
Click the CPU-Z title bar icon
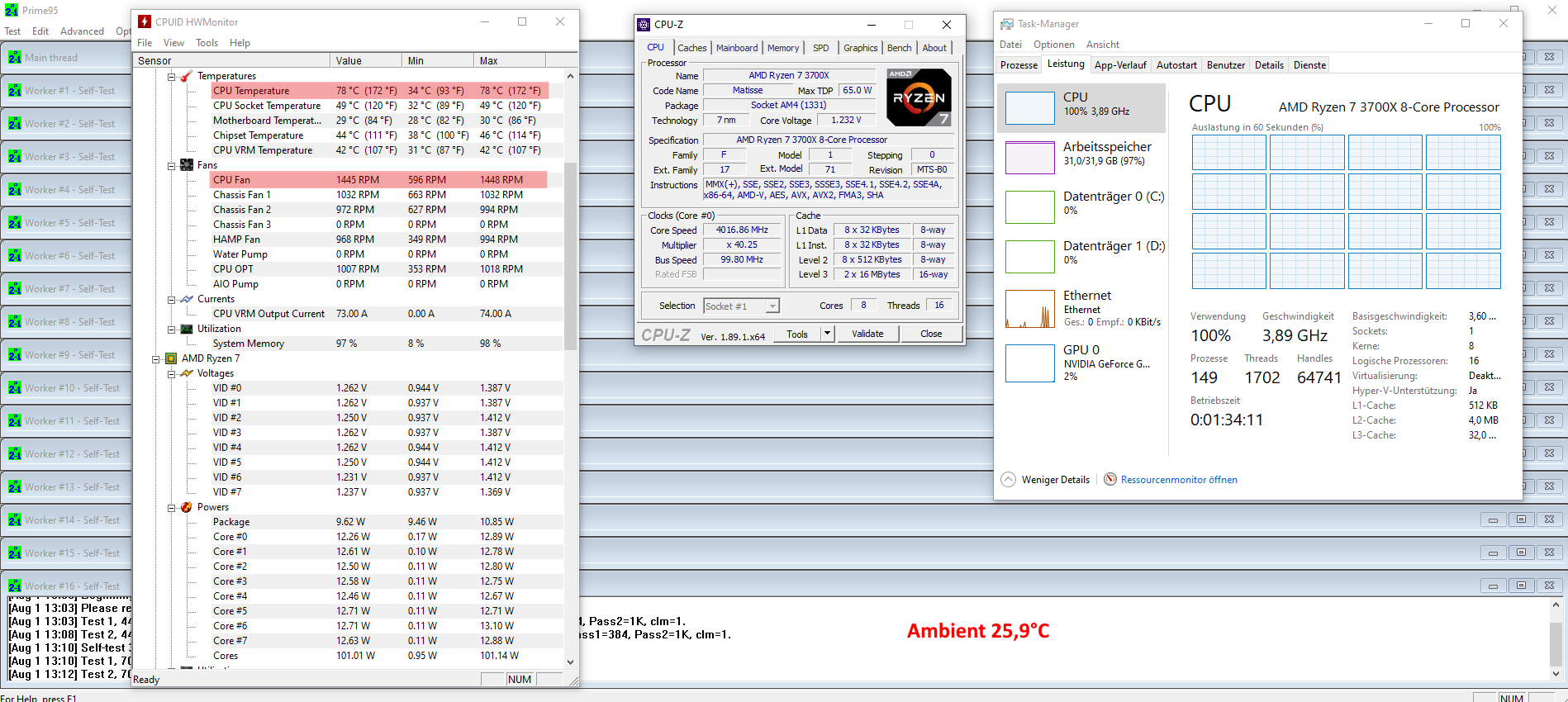(x=644, y=25)
